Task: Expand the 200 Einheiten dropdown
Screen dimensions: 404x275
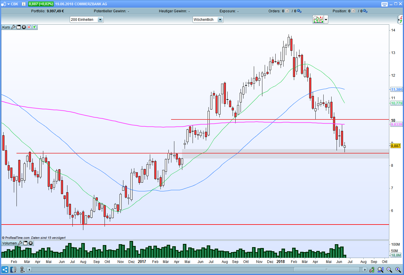Action: point(100,20)
